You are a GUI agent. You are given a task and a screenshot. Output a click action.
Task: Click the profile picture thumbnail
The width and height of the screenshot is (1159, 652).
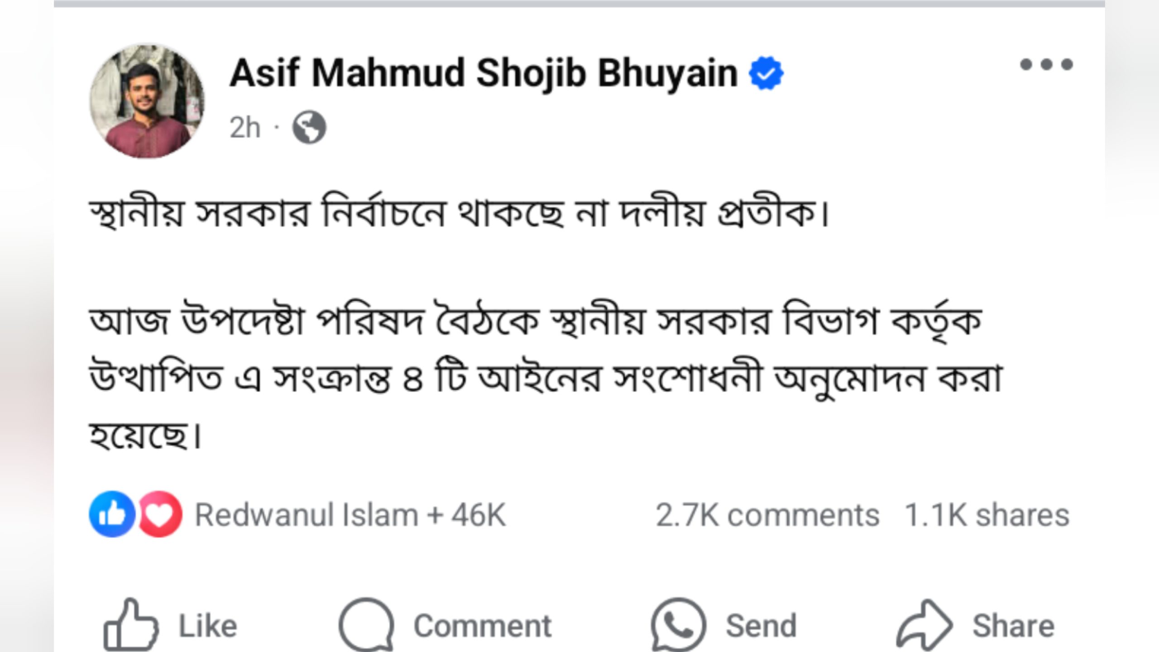[x=147, y=101]
